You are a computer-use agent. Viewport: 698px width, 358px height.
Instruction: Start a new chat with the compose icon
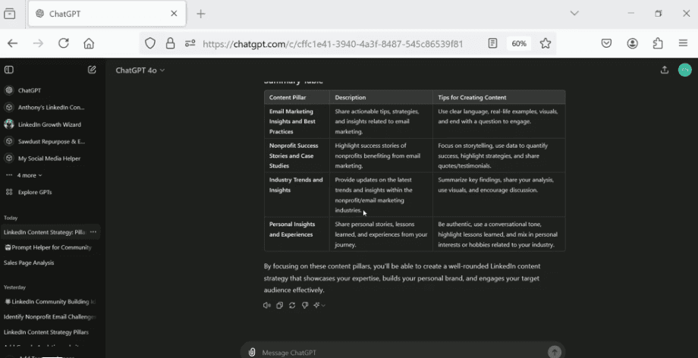pyautogui.click(x=92, y=70)
